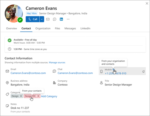150x116 pixels.
Task: Click 'Available • Free all day' status text
Action: pyautogui.click(x=25, y=40)
